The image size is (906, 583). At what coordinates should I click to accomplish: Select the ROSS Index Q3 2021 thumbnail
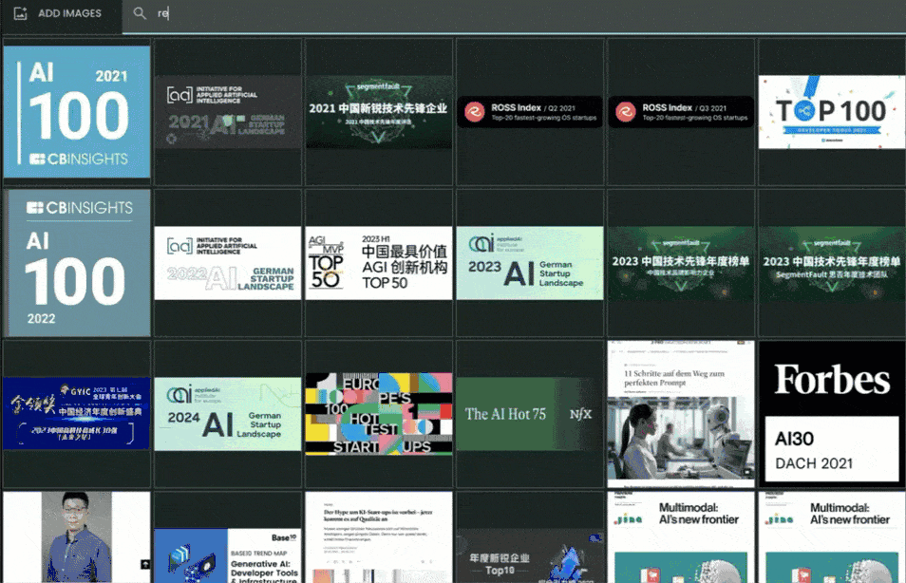coord(681,111)
